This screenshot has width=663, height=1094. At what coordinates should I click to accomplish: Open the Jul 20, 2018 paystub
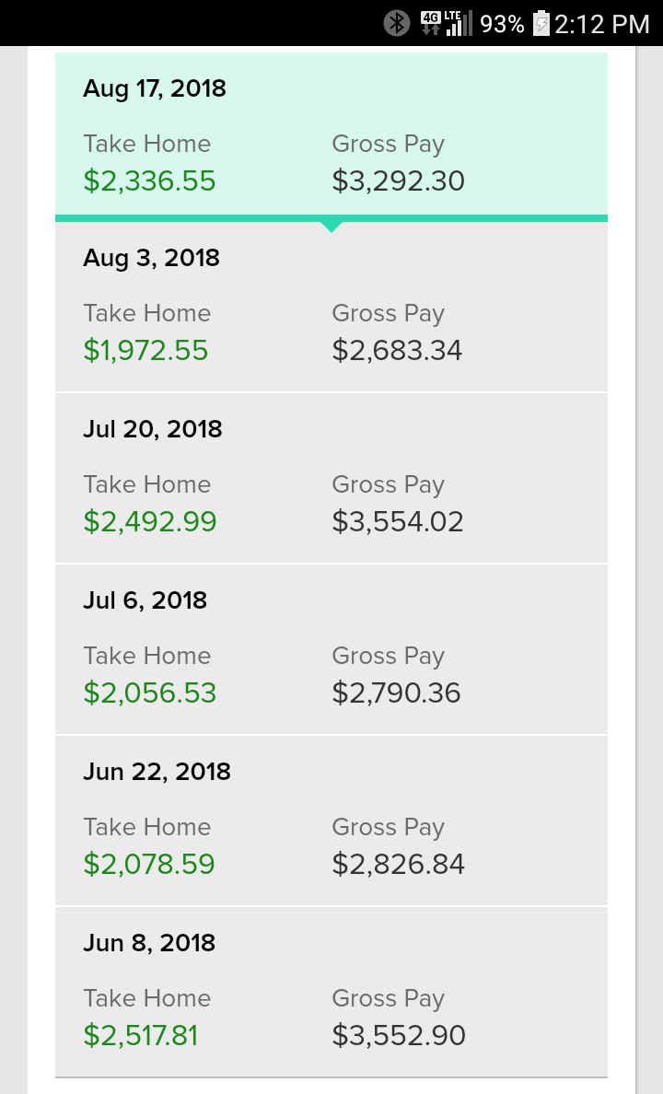click(331, 478)
